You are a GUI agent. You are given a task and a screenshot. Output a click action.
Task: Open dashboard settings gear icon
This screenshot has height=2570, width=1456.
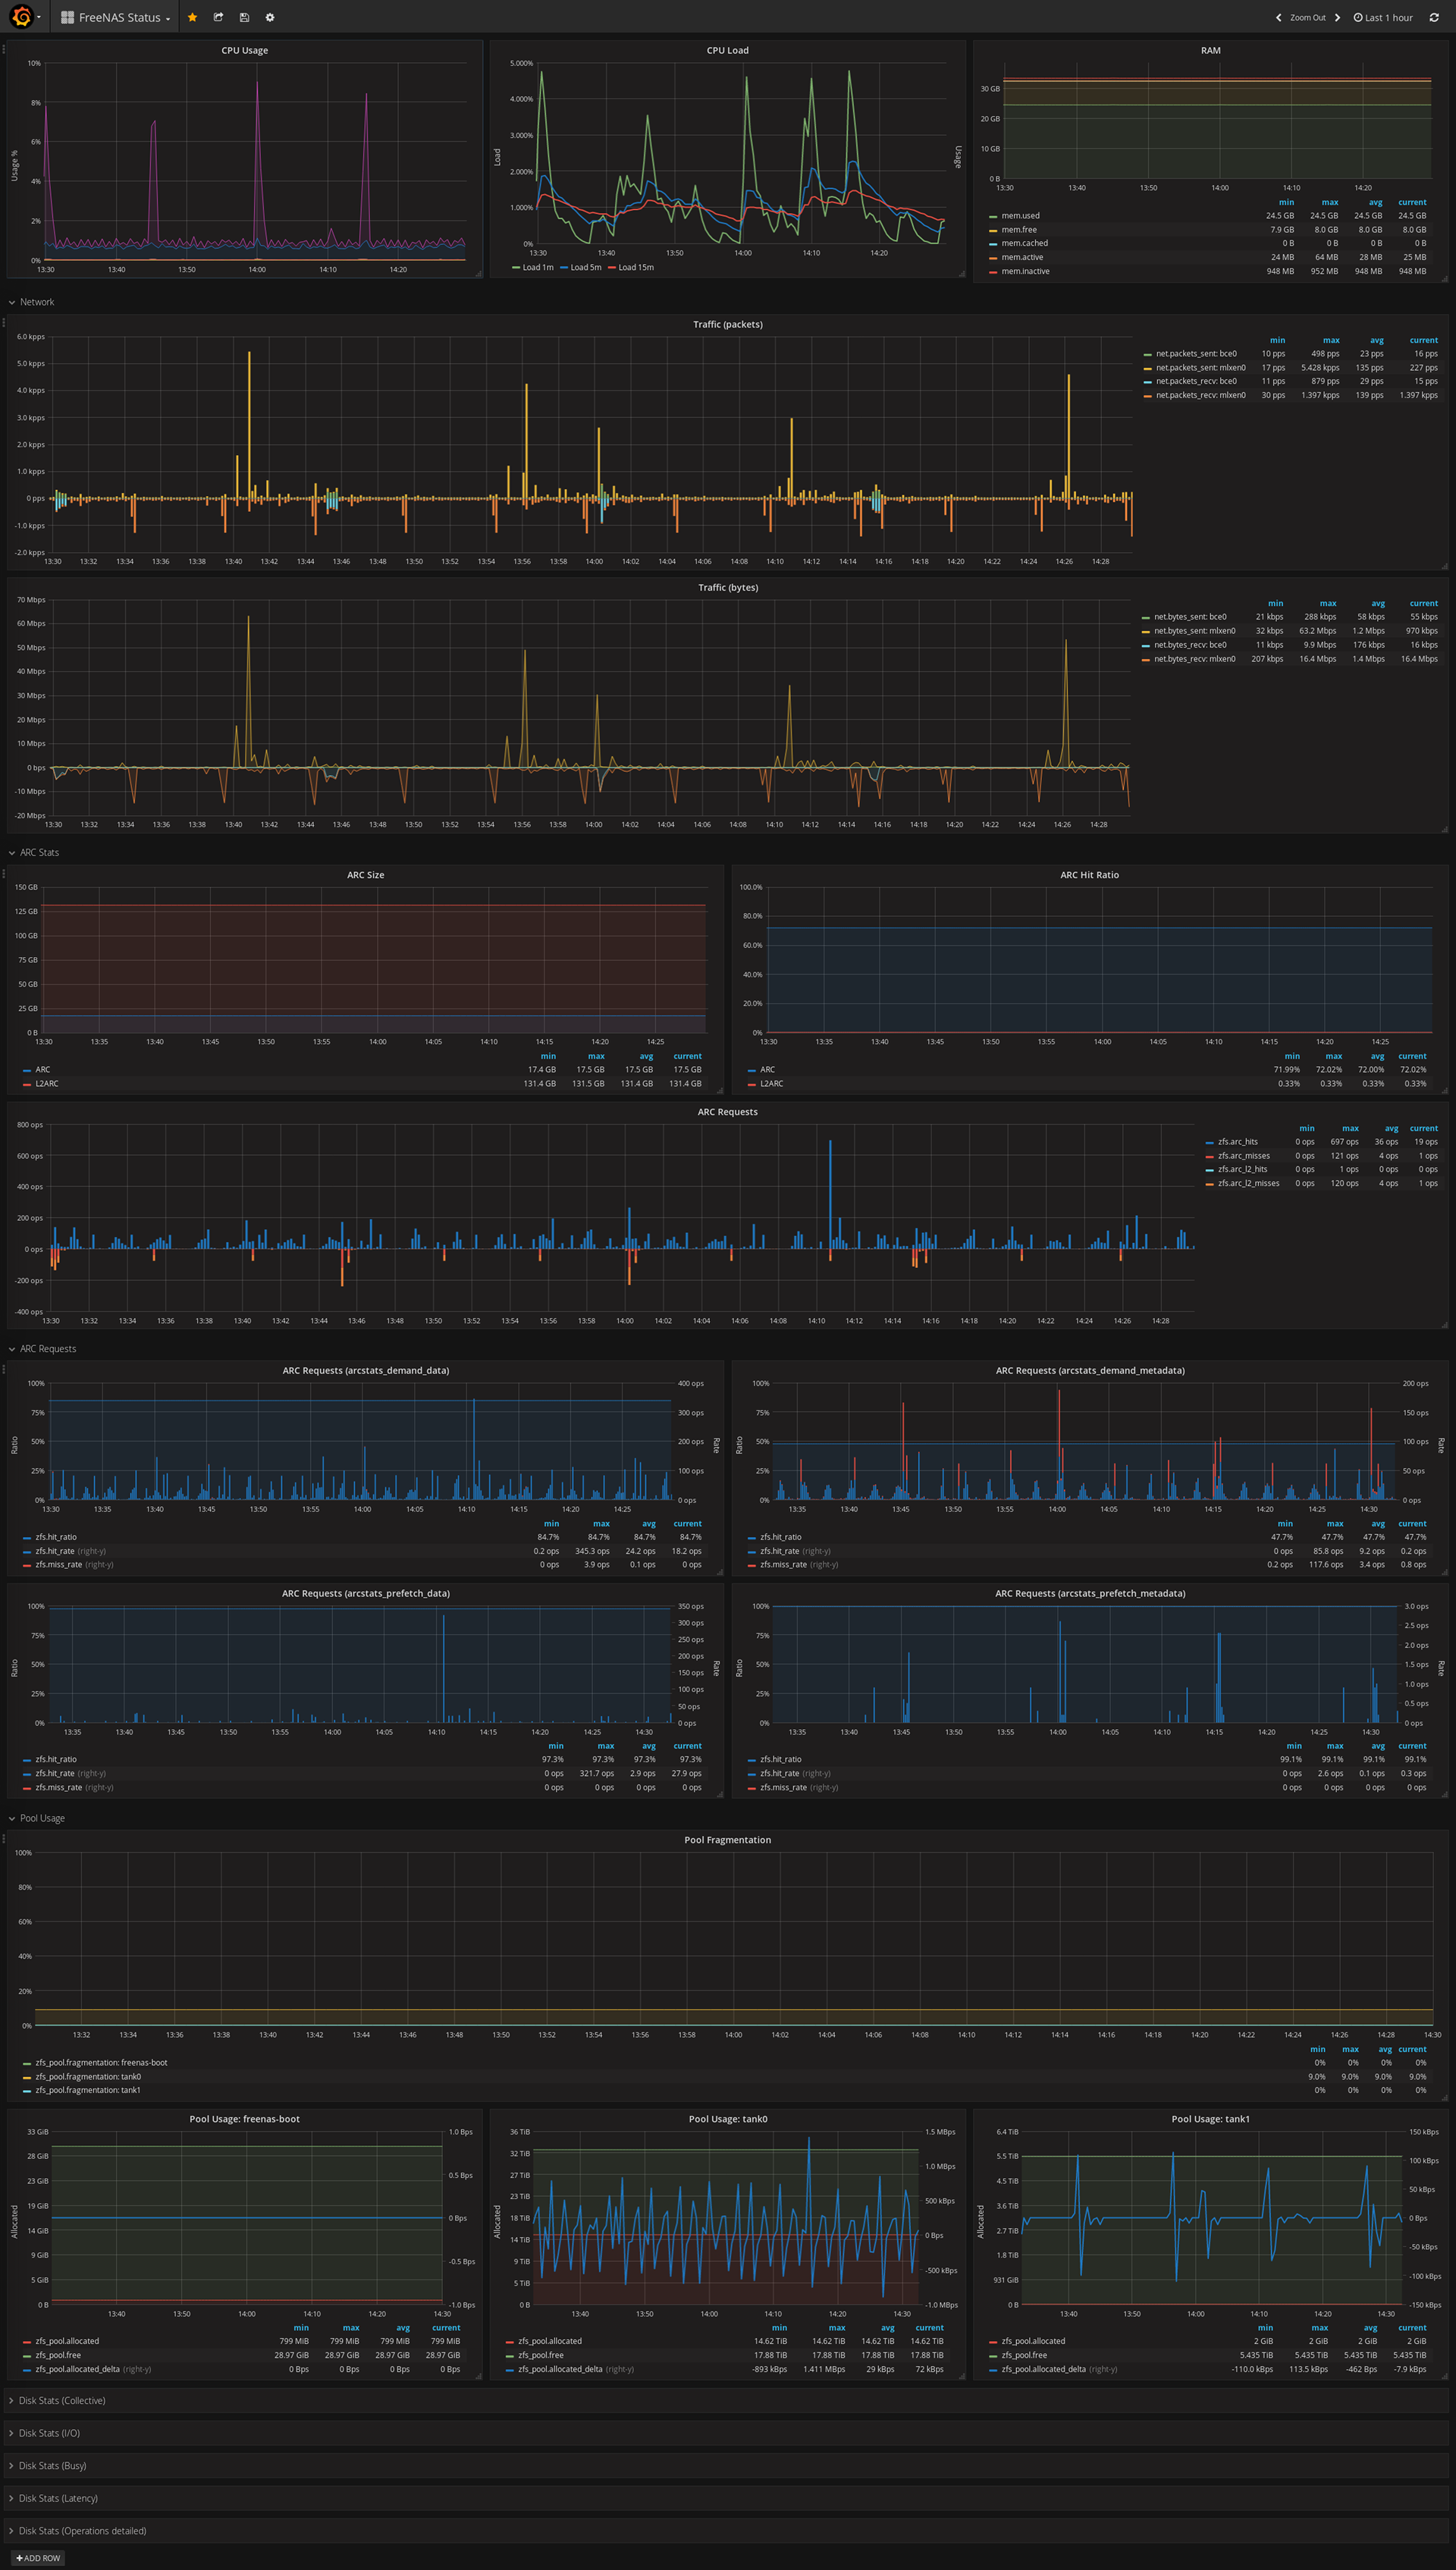coord(270,17)
